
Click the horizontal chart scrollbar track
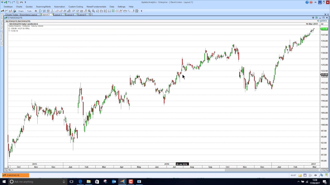pos(166,170)
